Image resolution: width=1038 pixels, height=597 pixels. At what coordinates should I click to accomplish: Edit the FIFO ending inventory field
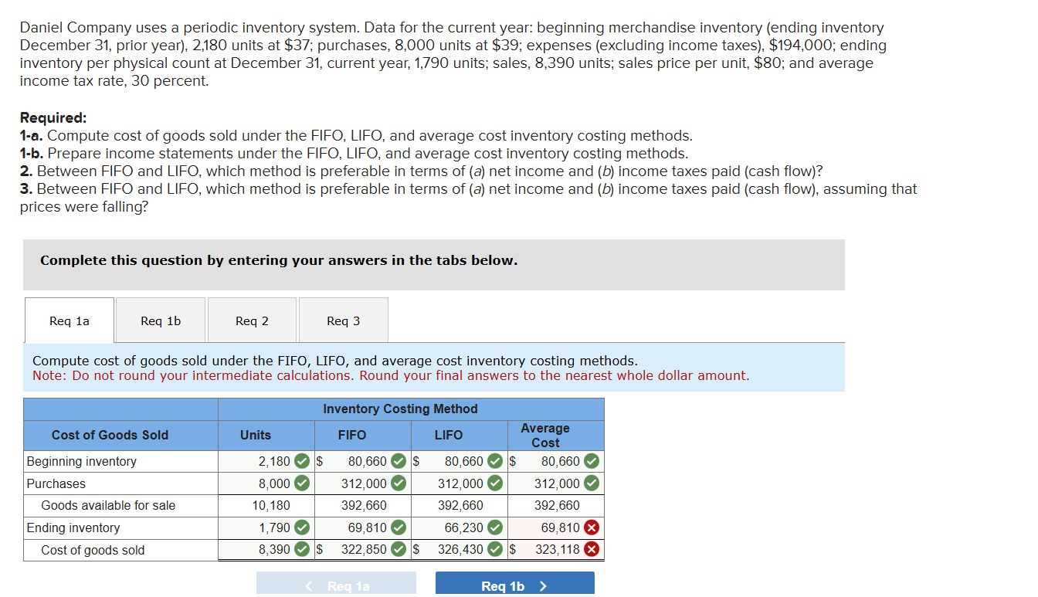(x=362, y=528)
